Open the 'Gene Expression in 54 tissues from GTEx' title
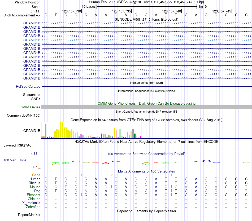This screenshot has width=252, height=221. (146, 120)
